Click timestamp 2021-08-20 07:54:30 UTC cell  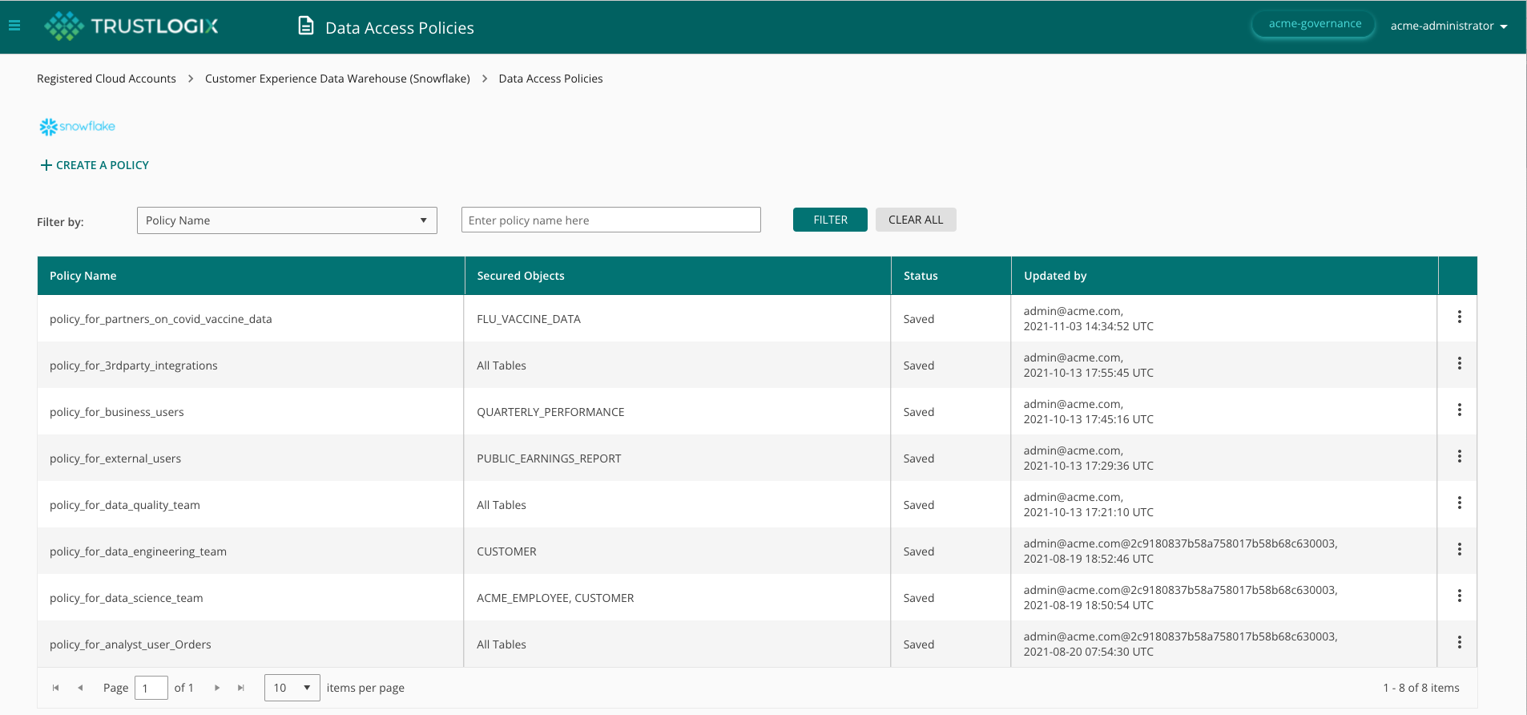point(1089,652)
